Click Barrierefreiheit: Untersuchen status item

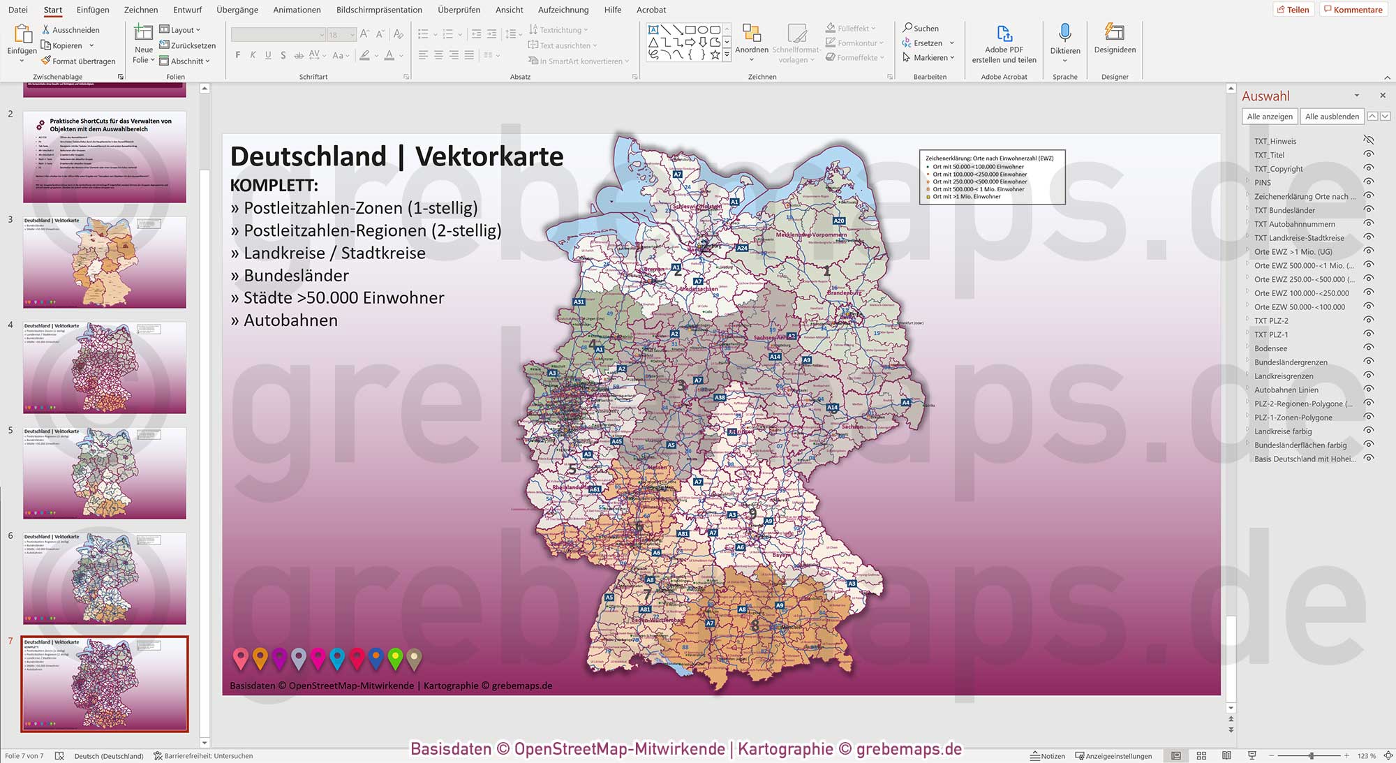click(x=203, y=756)
